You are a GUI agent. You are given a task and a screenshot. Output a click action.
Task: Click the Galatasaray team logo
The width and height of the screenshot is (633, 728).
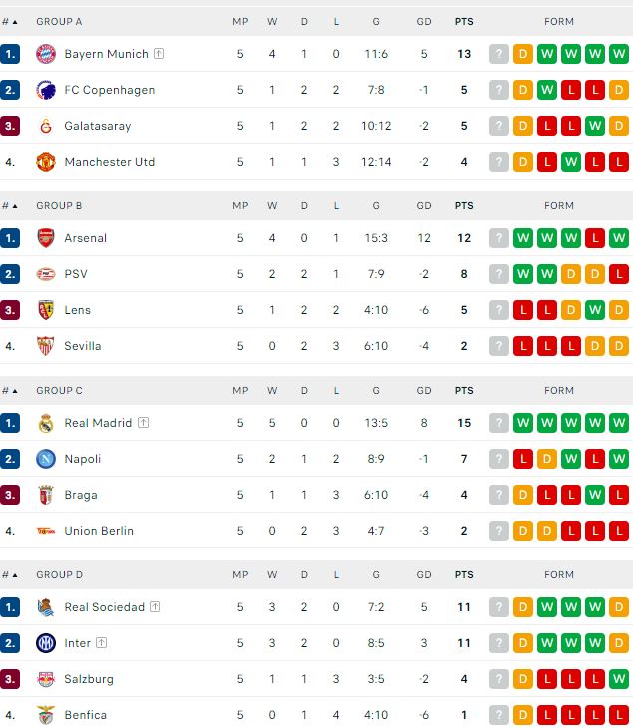[45, 126]
